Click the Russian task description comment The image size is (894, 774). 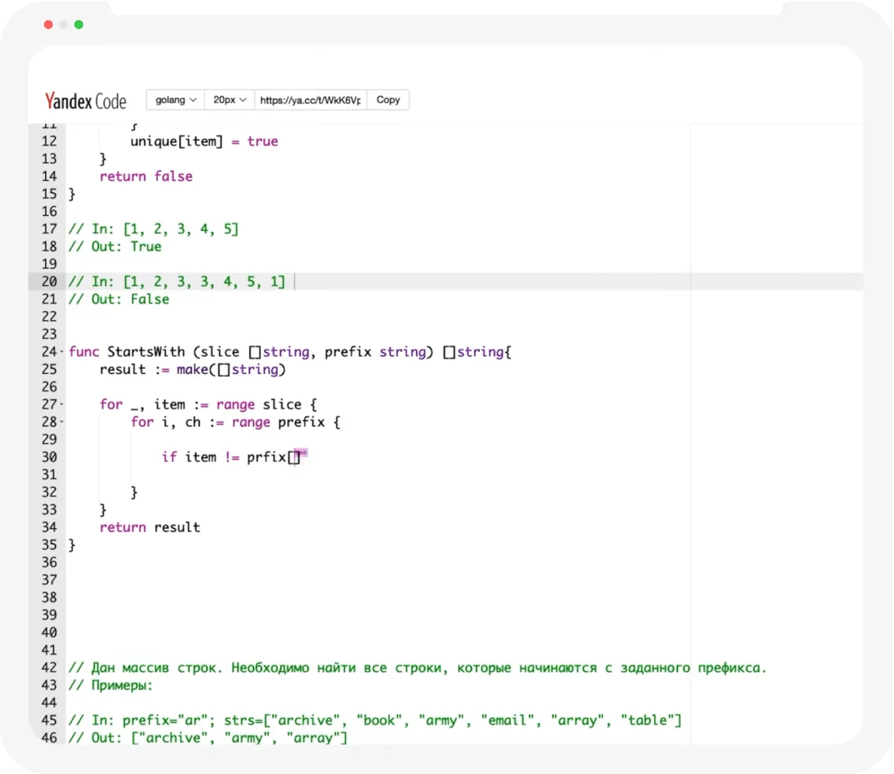click(417, 668)
